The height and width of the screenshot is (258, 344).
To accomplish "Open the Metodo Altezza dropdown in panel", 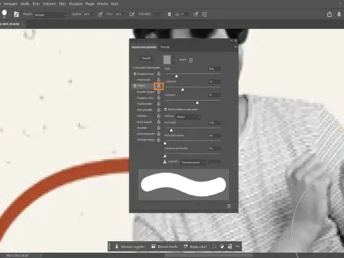I will click(188, 117).
